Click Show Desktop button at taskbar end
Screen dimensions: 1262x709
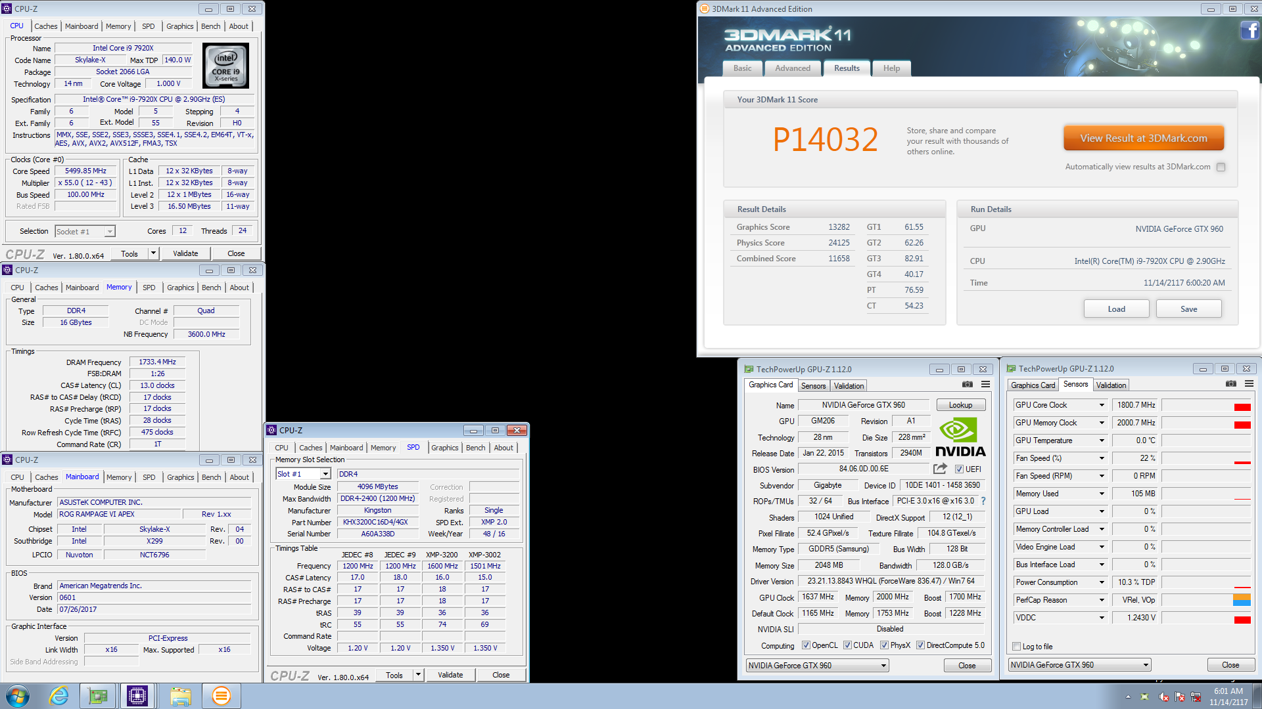point(1257,696)
